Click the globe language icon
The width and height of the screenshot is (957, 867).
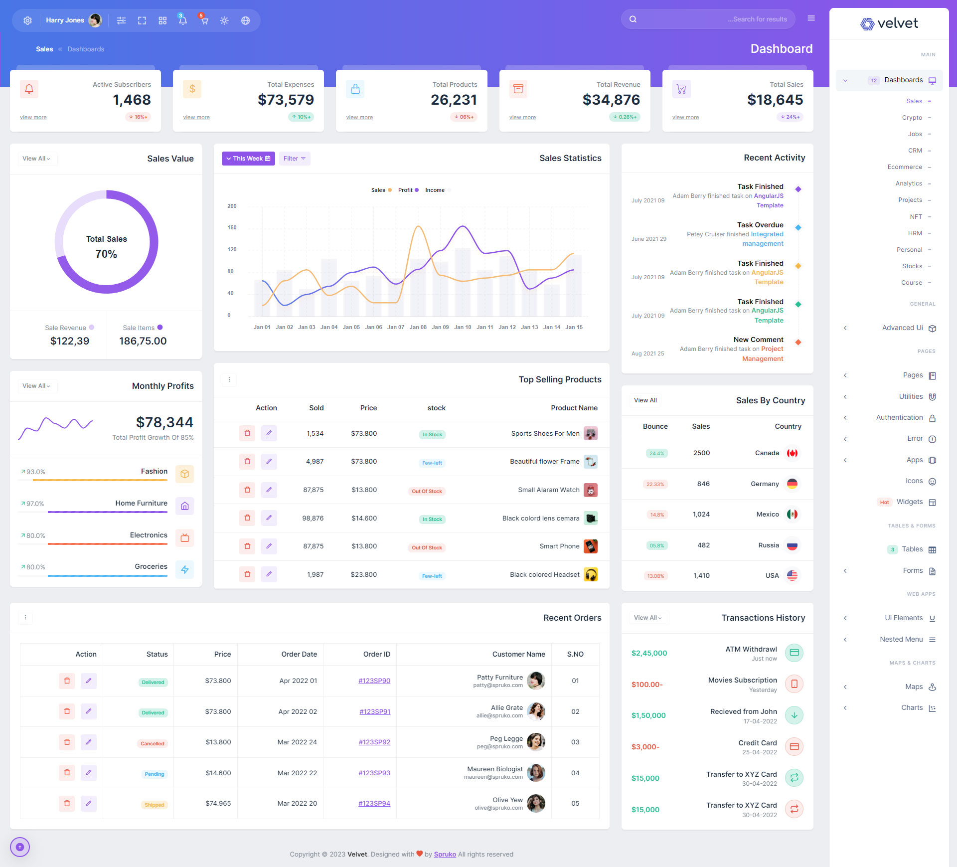(245, 20)
